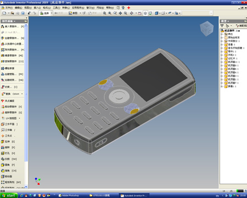Click the red plus icon in menu bar

(128, 8)
